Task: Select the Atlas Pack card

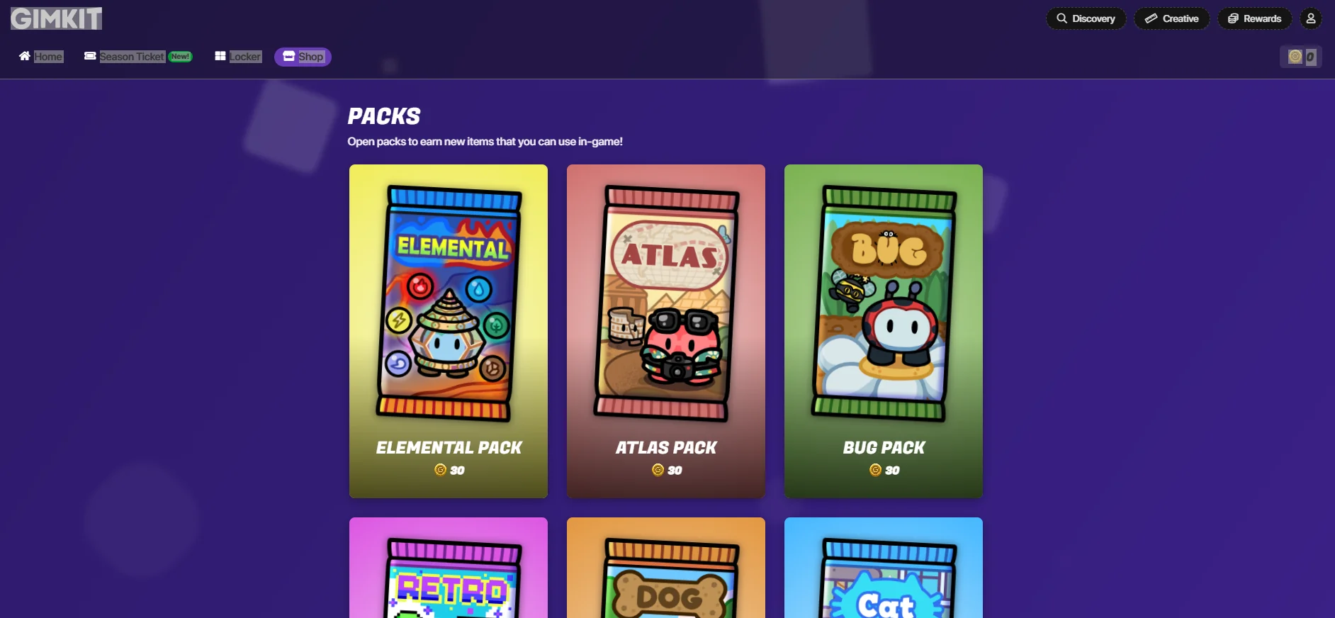Action: (x=666, y=331)
